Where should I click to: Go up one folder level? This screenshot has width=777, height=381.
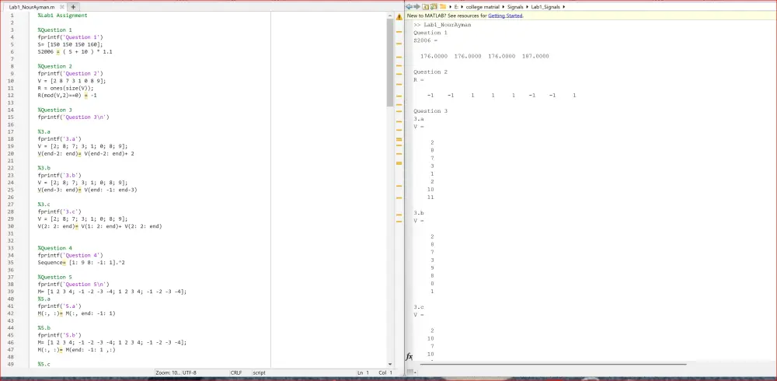click(425, 7)
